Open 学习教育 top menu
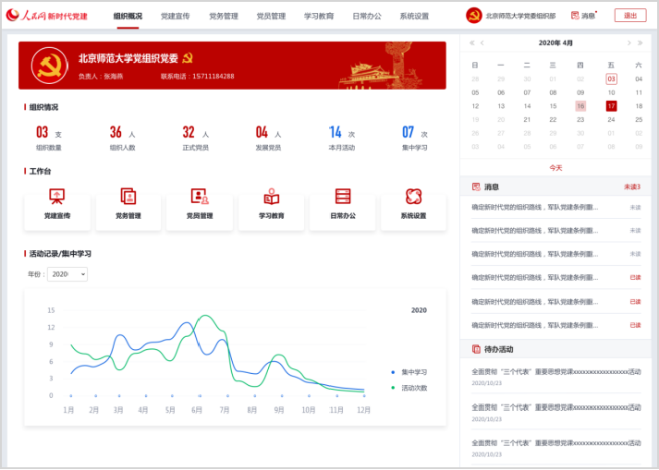The width and height of the screenshot is (659, 470). [x=319, y=17]
